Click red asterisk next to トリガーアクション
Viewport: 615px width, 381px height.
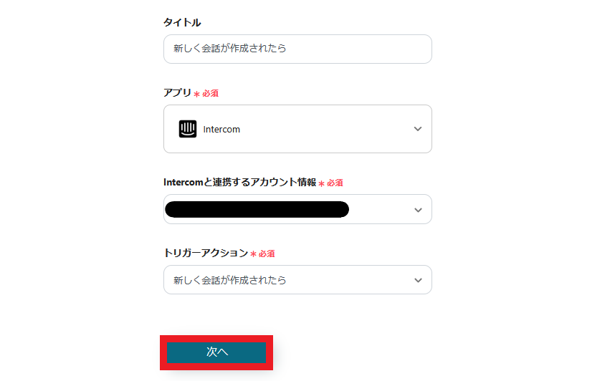tap(253, 254)
